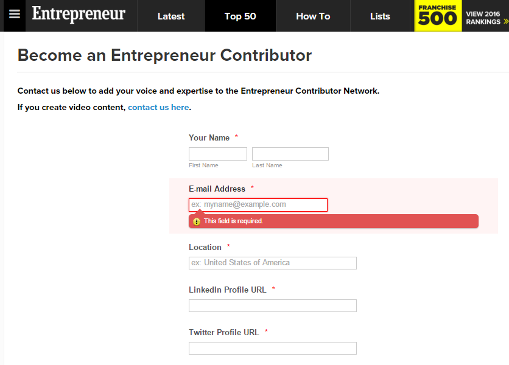
Task: Select the LinkedIn Profile URL field
Action: [x=273, y=305]
